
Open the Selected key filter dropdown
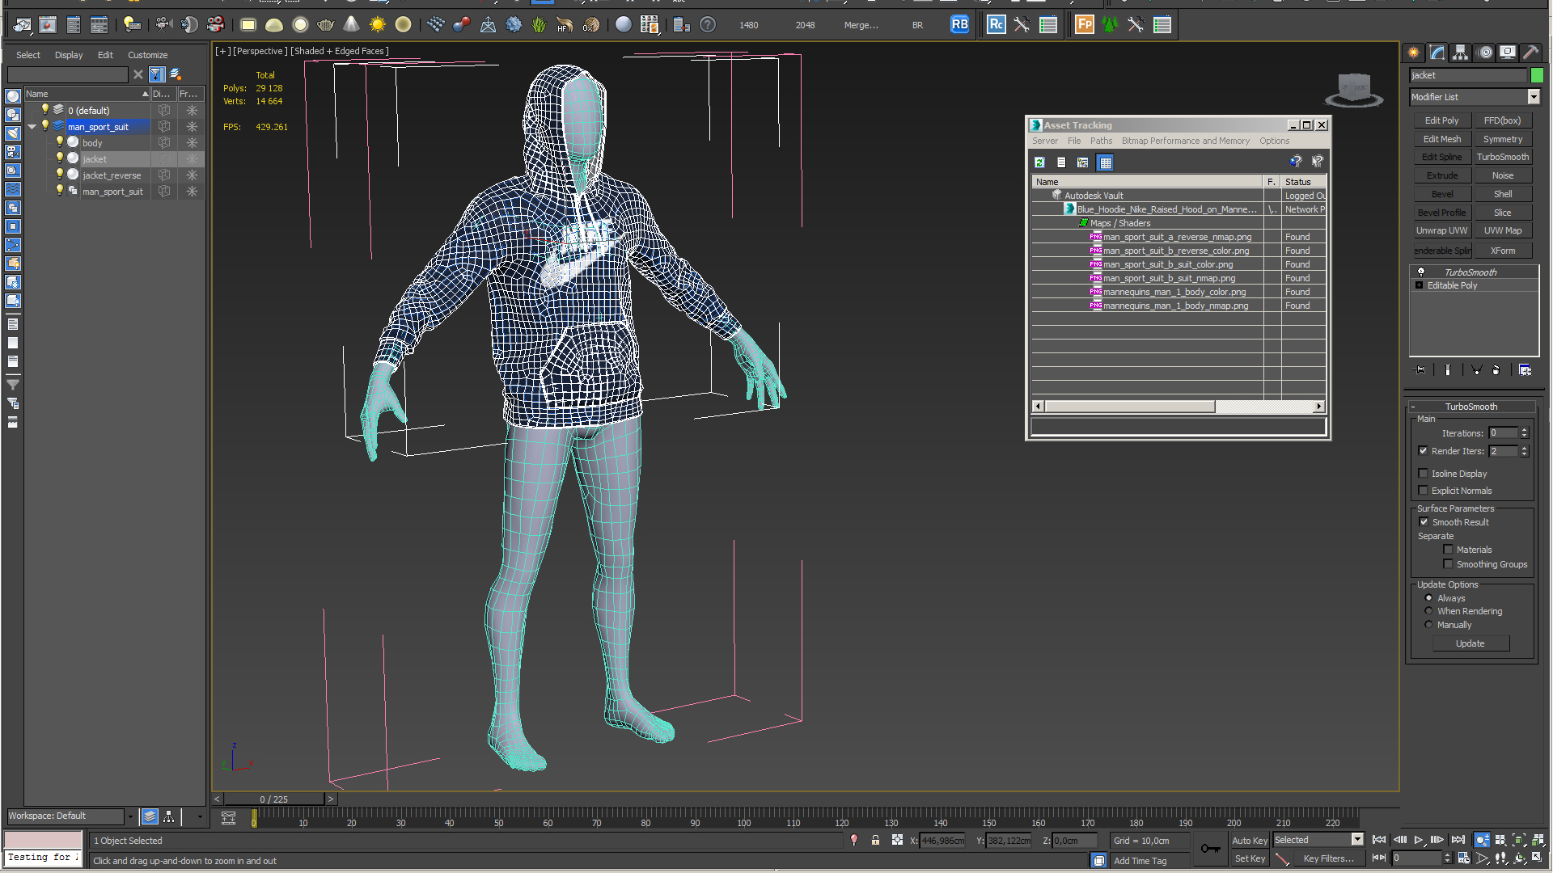coord(1357,840)
